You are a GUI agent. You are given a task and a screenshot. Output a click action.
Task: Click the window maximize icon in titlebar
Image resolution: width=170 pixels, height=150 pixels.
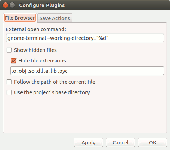[x=12, y=5]
